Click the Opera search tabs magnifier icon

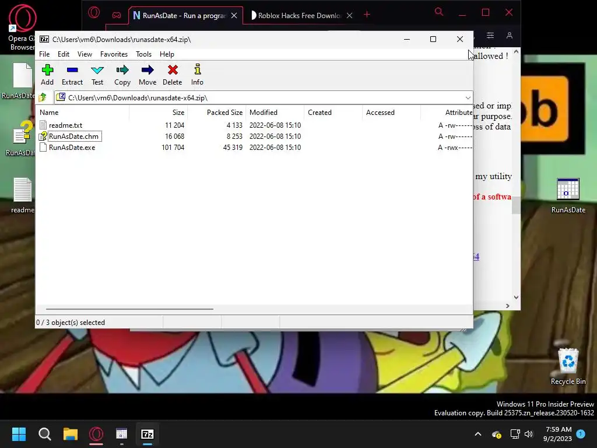click(439, 12)
